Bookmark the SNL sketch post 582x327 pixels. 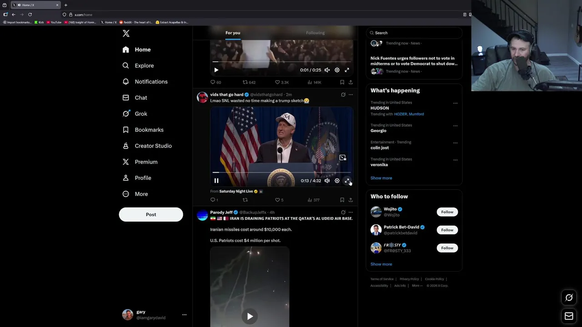click(342, 200)
